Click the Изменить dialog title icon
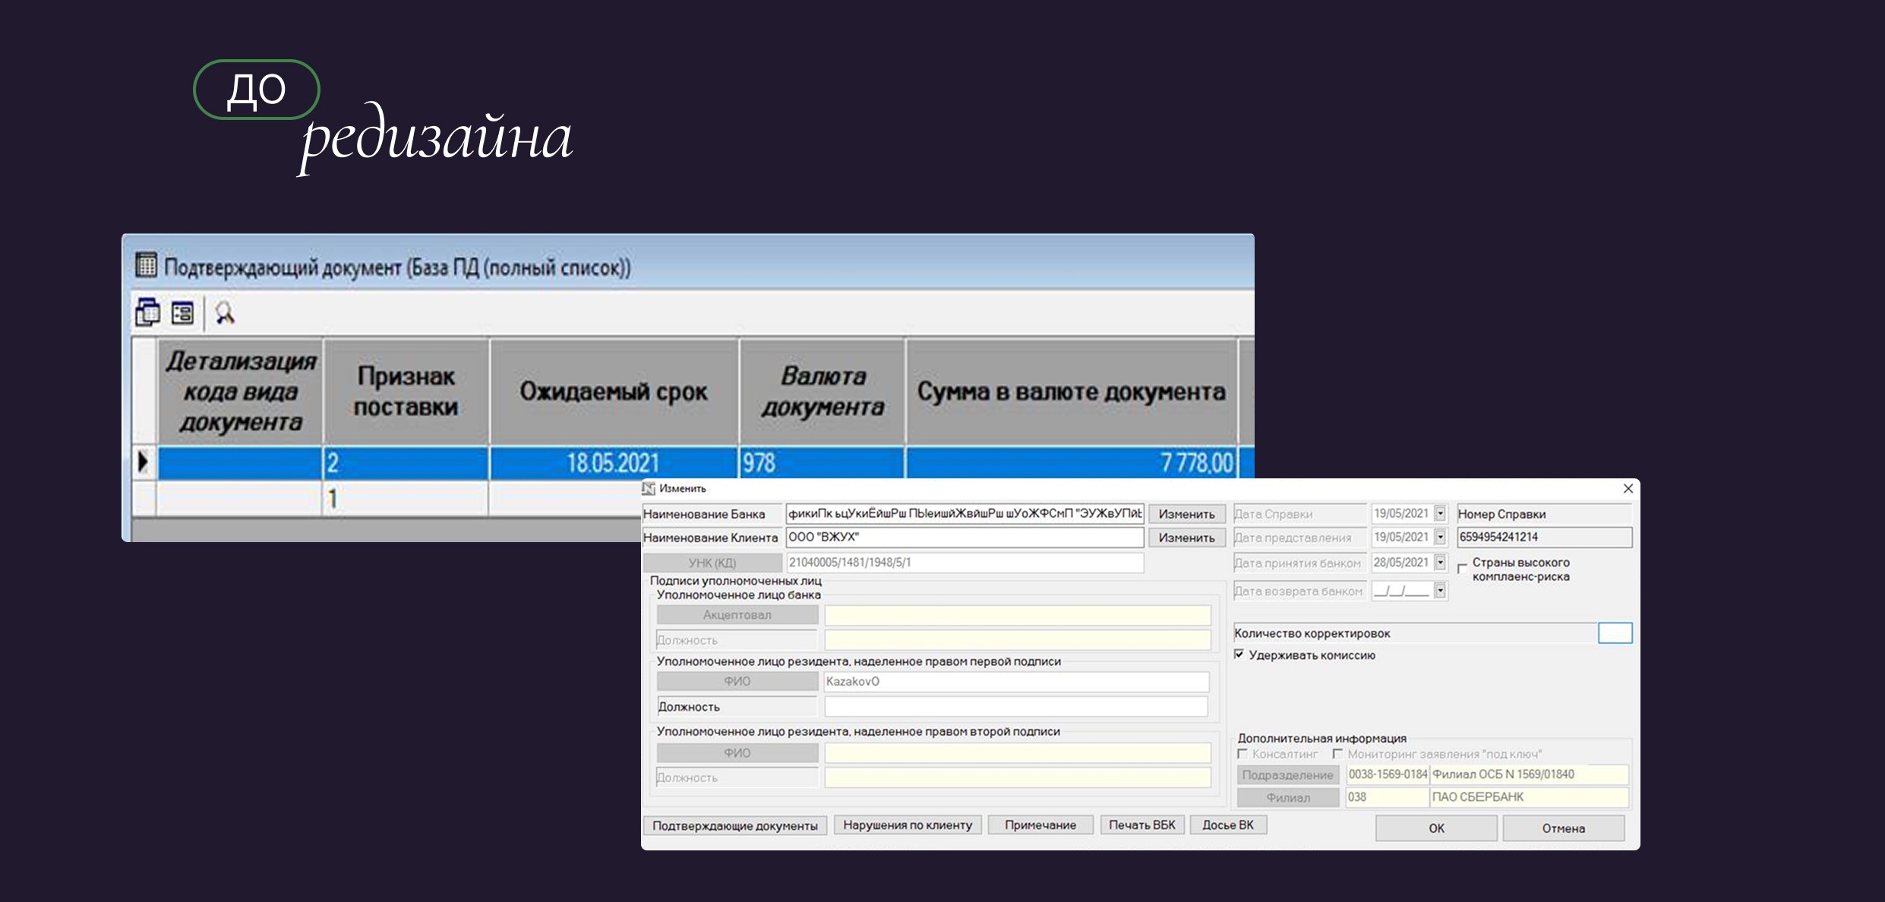Screen dimensions: 1885x902 649,488
